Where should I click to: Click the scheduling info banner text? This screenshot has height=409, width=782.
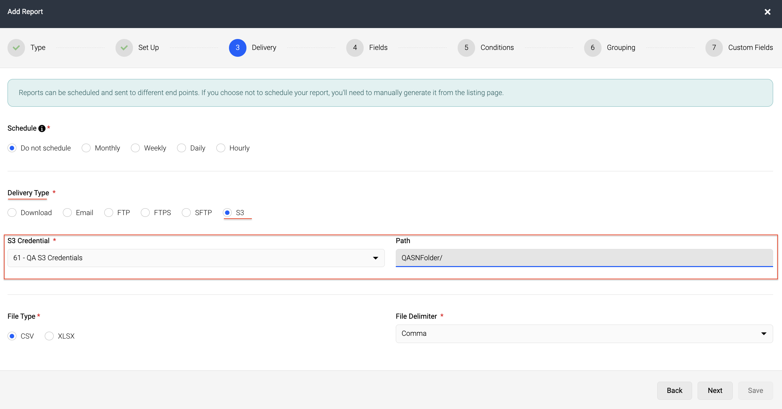(261, 93)
